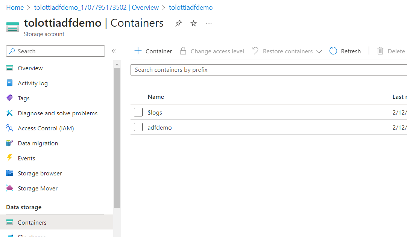
Task: Check the checkbox for the $logs container
Action: tap(138, 112)
